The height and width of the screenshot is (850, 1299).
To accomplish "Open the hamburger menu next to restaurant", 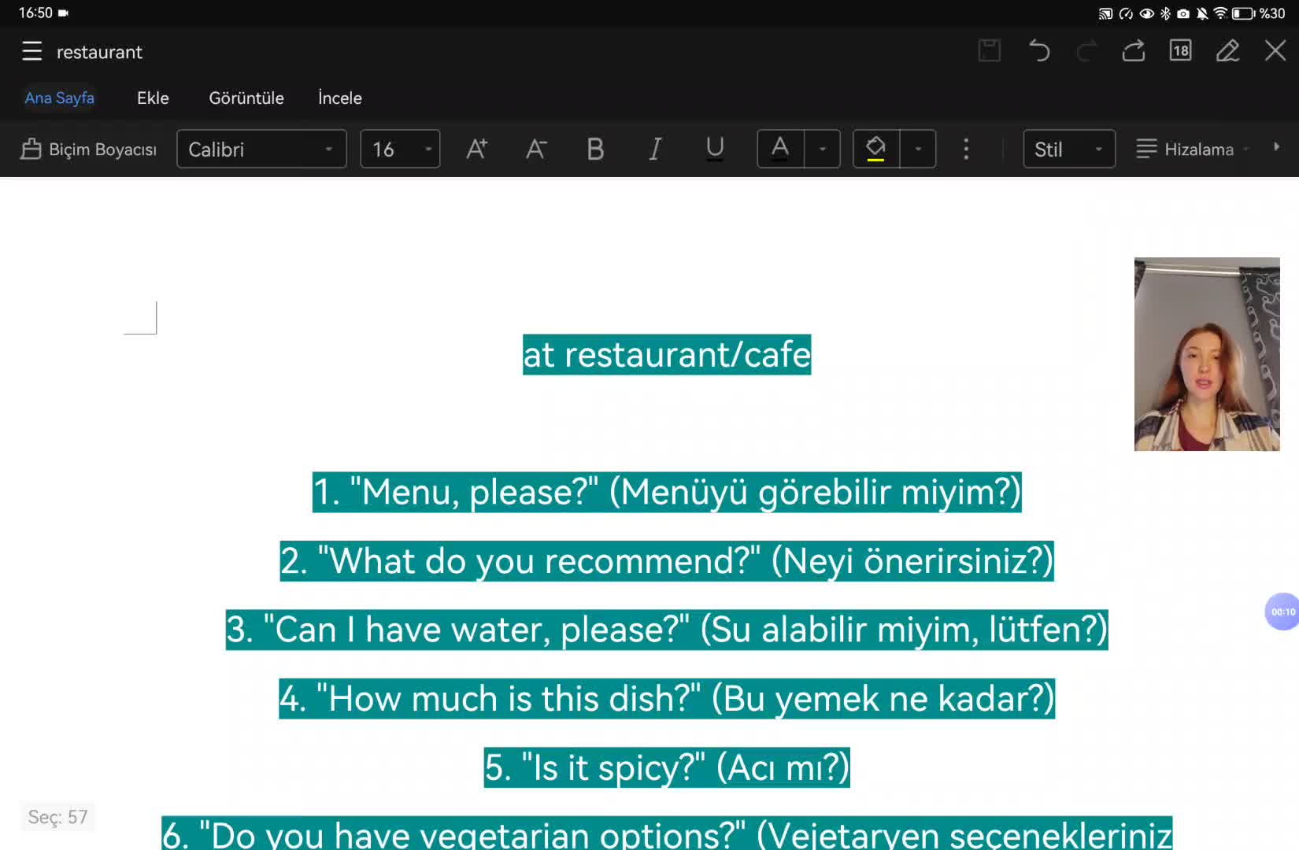I will coord(31,52).
